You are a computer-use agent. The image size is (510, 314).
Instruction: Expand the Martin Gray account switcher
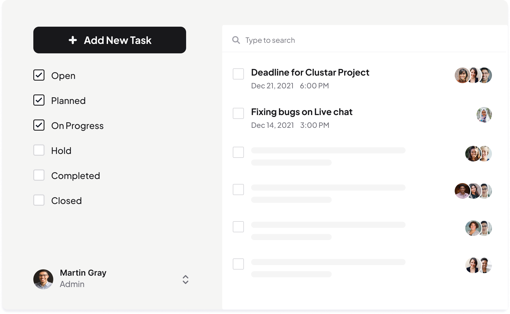click(186, 280)
